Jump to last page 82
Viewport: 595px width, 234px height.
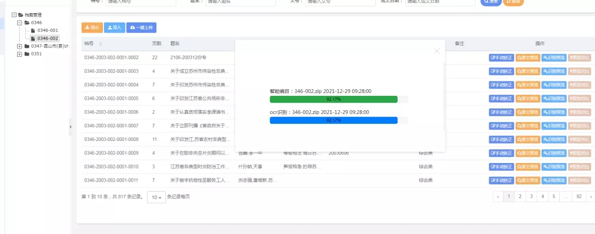pyautogui.click(x=578, y=196)
